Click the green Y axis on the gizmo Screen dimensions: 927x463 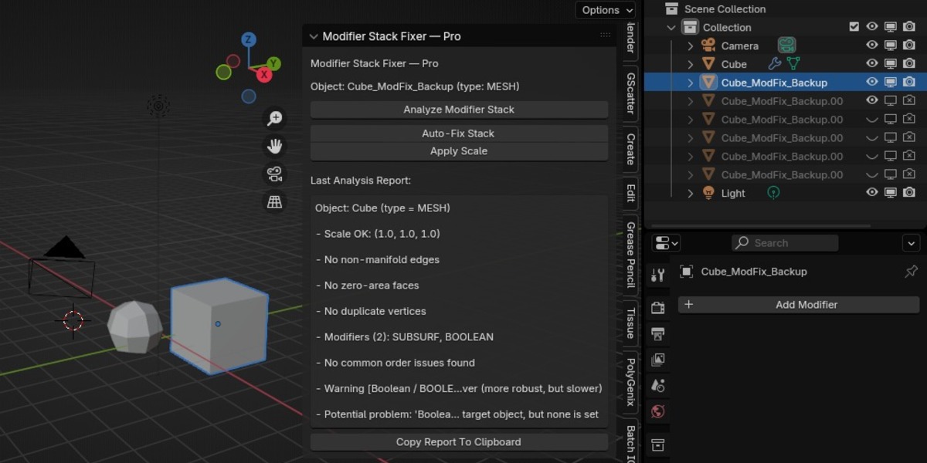pyautogui.click(x=273, y=63)
